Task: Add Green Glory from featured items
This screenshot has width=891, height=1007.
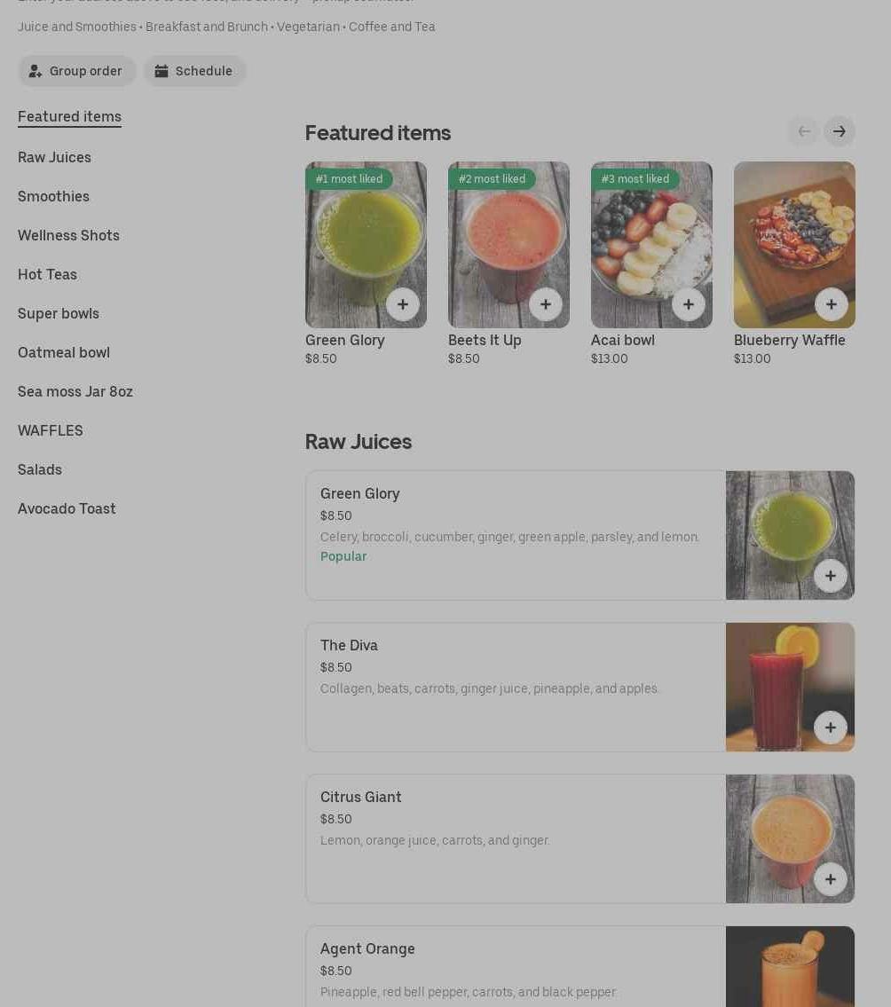Action: [x=403, y=304]
